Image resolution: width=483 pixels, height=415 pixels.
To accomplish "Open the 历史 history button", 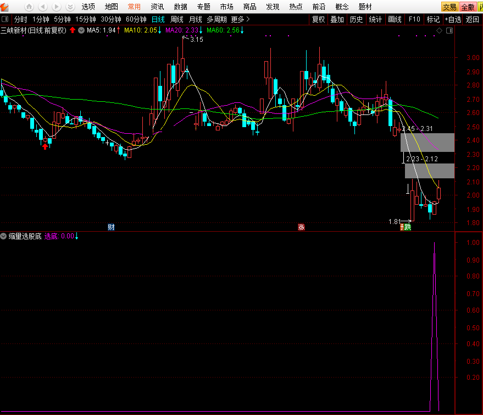I will (357, 19).
